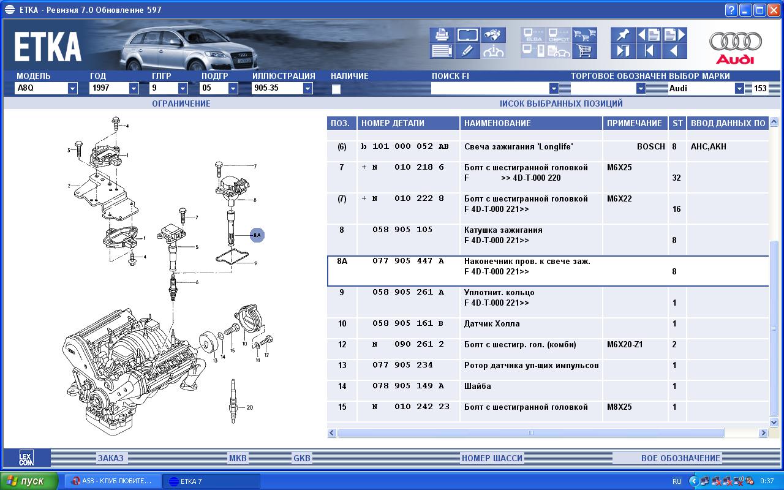Click the list view icon below printer
This screenshot has height=490, width=784.
[x=441, y=51]
